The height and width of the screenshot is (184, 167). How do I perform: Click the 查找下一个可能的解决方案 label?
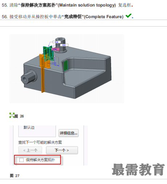coord(40,142)
